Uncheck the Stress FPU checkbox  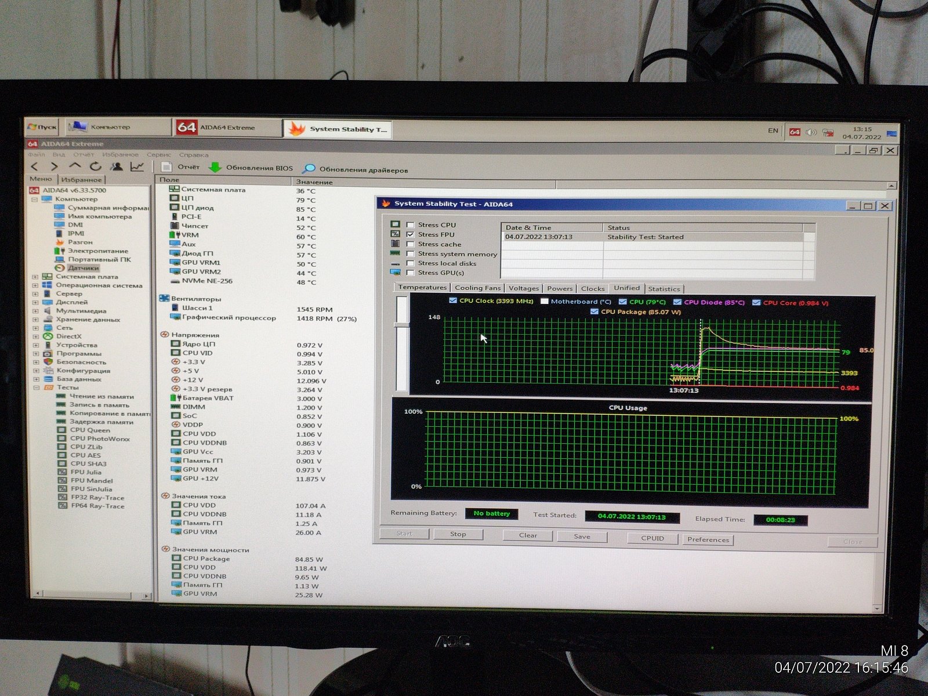[411, 234]
